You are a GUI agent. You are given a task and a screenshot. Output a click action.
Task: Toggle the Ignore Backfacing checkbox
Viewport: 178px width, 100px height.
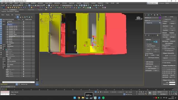coord(146,46)
